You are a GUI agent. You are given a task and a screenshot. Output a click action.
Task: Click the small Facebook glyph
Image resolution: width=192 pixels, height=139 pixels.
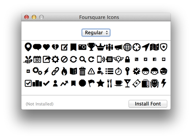point(155,59)
